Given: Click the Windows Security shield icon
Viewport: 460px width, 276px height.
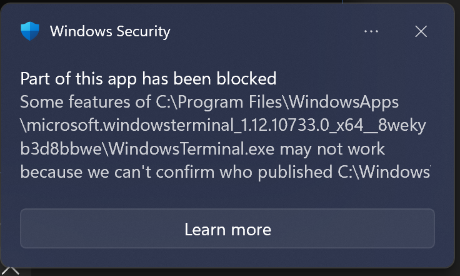Looking at the screenshot, I should pos(30,31).
